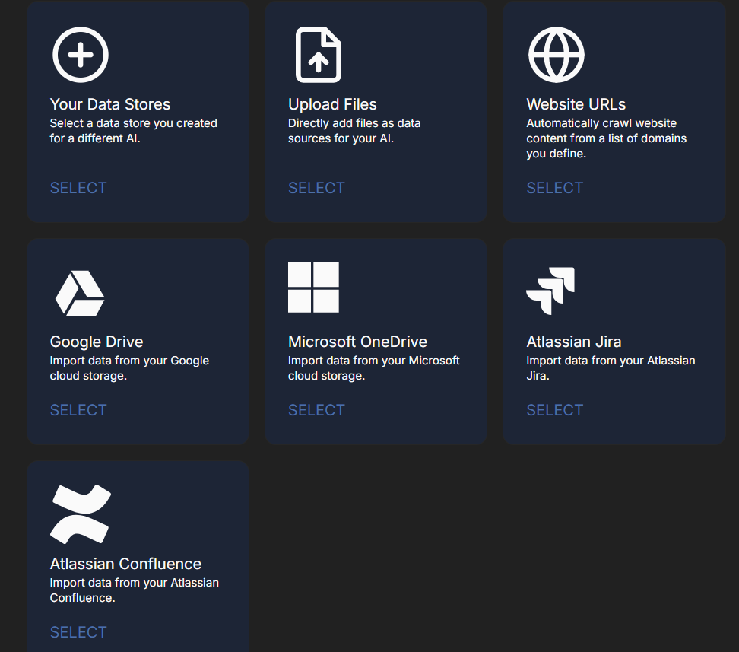Choose SELECT under Atlassian Confluence

[x=78, y=632]
